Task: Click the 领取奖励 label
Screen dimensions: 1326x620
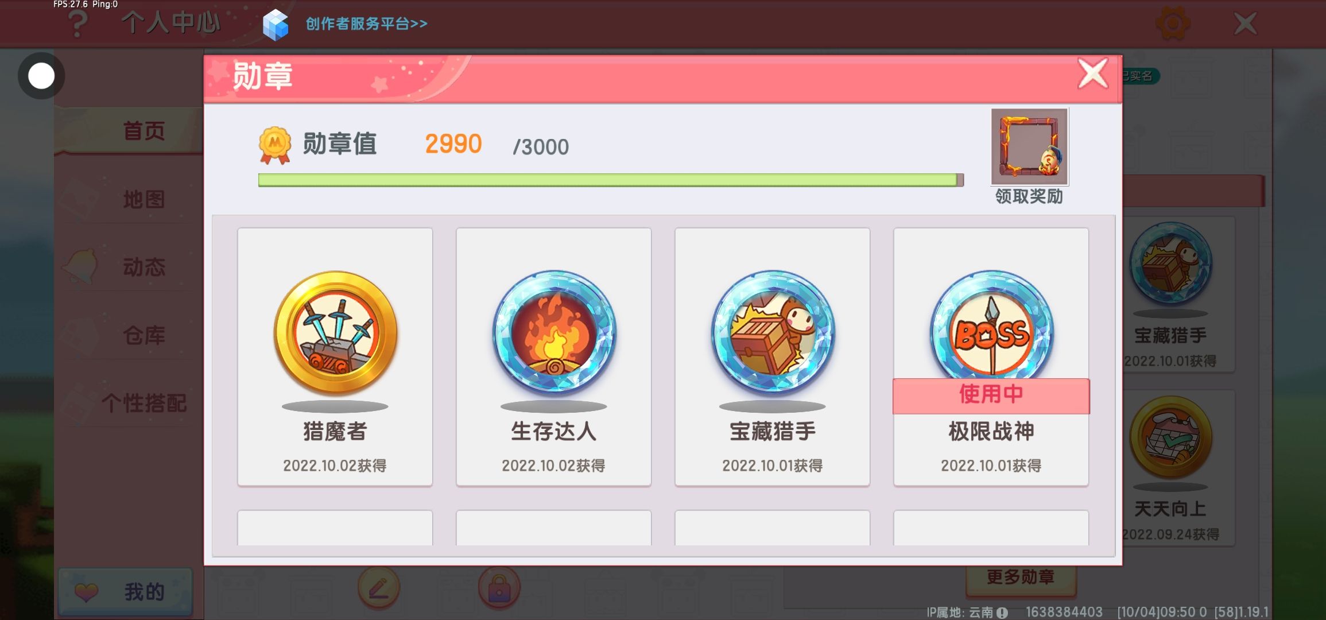Action: pos(1029,196)
